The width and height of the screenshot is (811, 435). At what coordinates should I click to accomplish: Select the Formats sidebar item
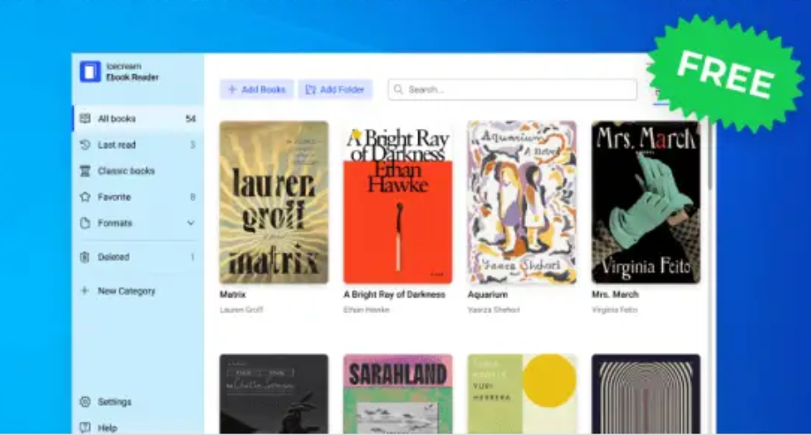(138, 223)
